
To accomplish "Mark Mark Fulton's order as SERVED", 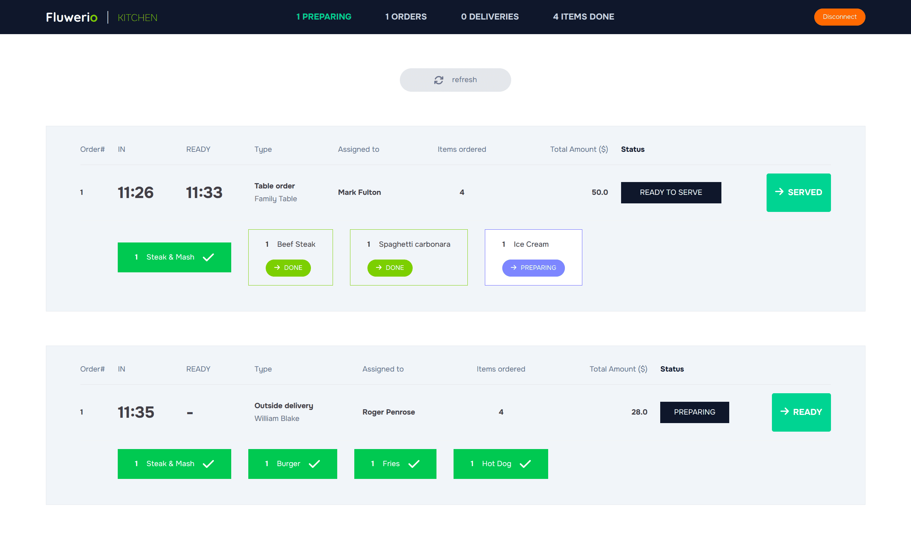I will tap(798, 192).
